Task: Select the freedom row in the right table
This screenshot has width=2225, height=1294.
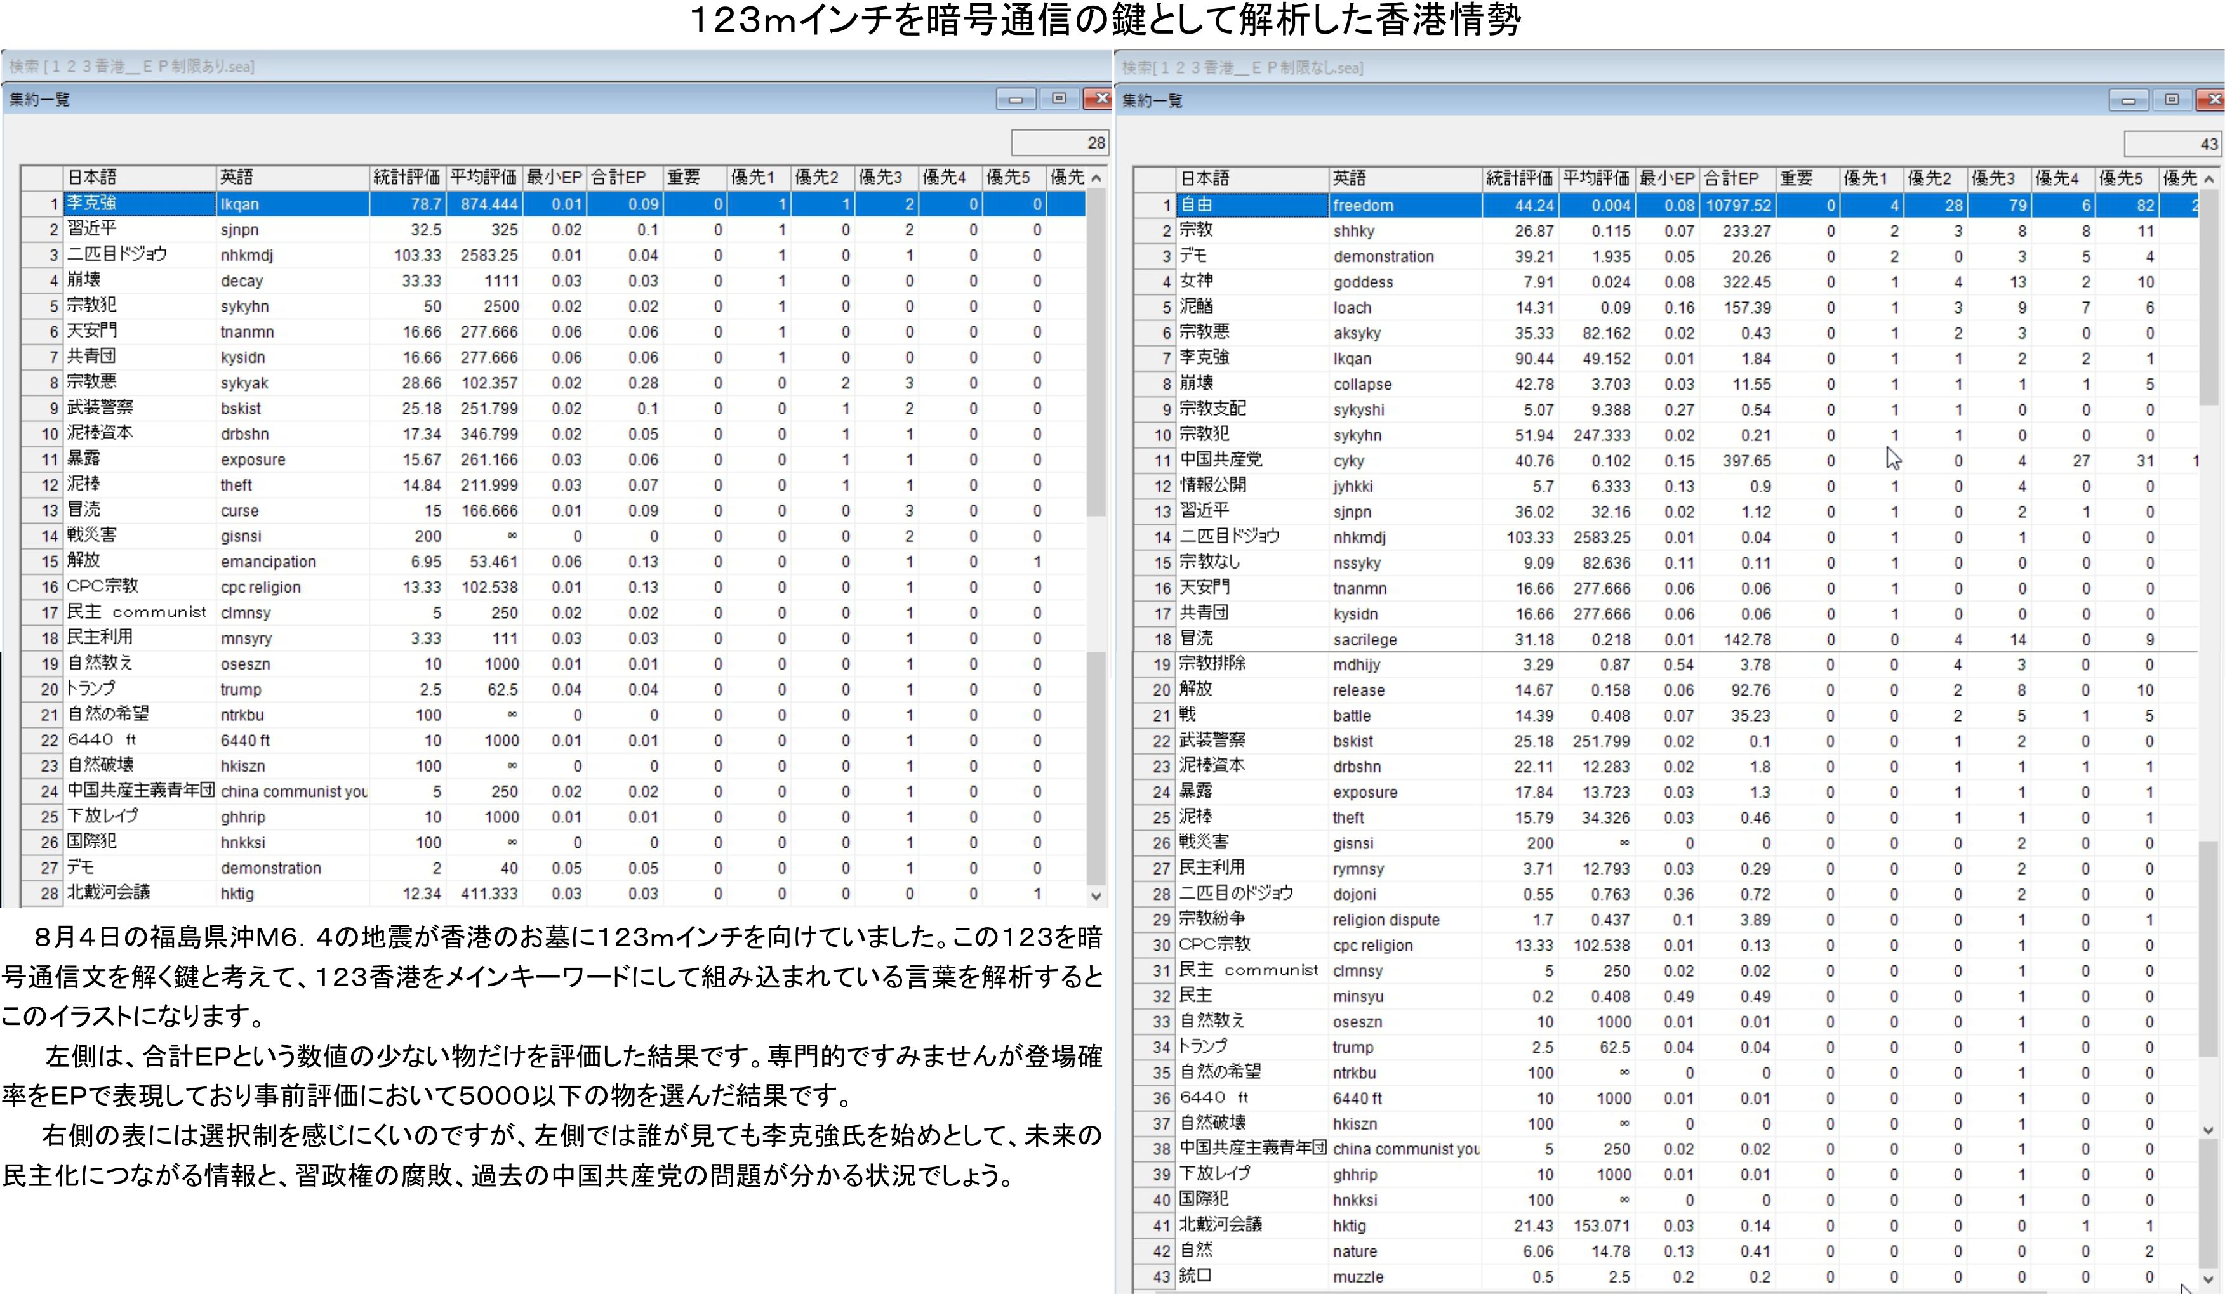Action: point(1404,206)
